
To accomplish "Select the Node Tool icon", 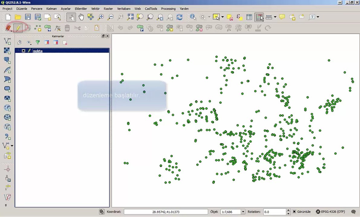I will point(57,28).
